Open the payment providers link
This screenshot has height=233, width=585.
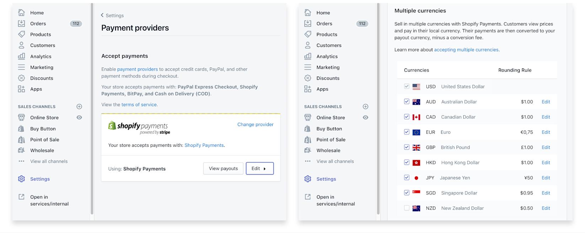pyautogui.click(x=137, y=69)
